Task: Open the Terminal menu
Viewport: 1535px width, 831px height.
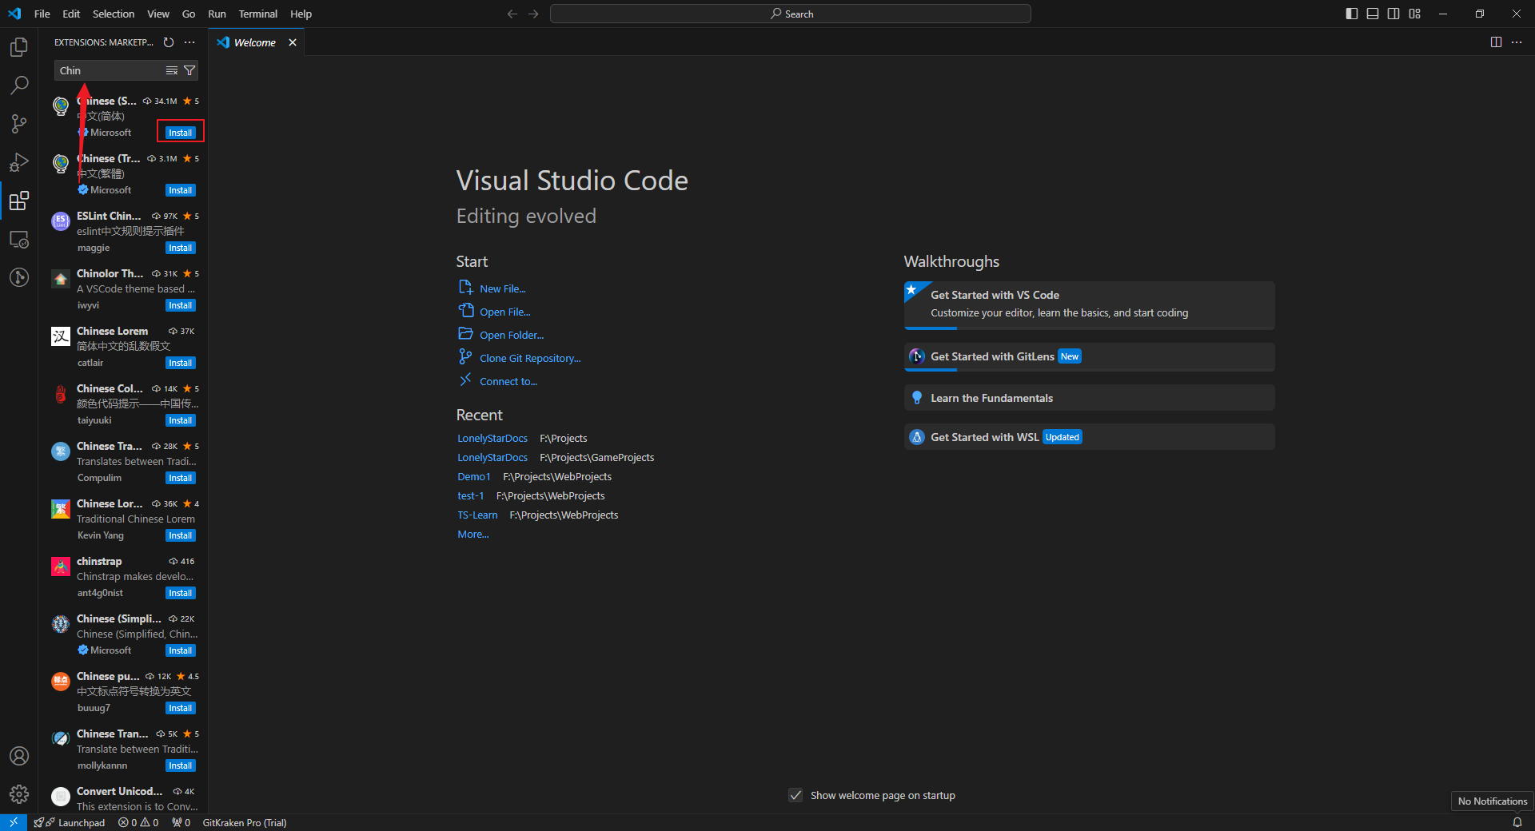Action: click(258, 14)
